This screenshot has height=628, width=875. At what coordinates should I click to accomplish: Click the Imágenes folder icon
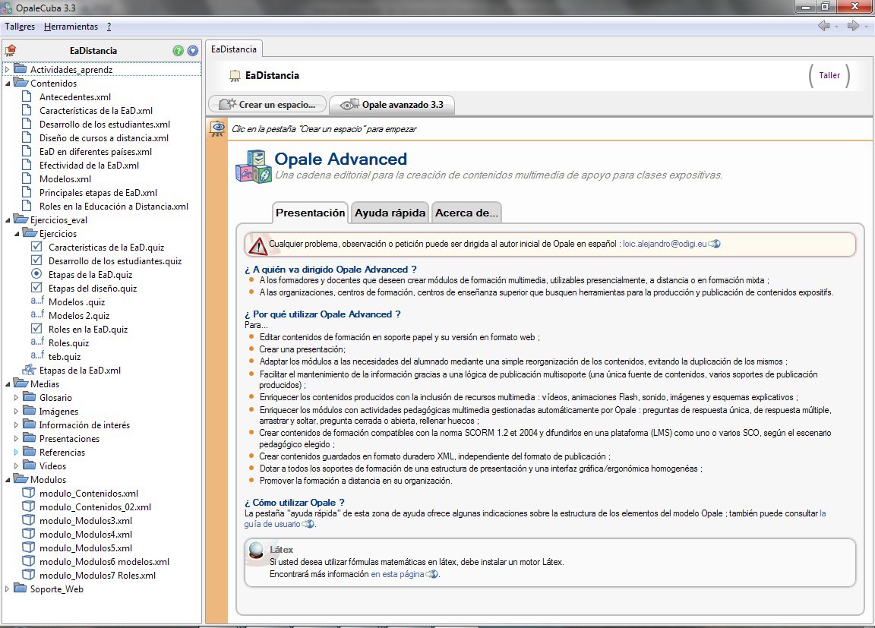pos(30,411)
